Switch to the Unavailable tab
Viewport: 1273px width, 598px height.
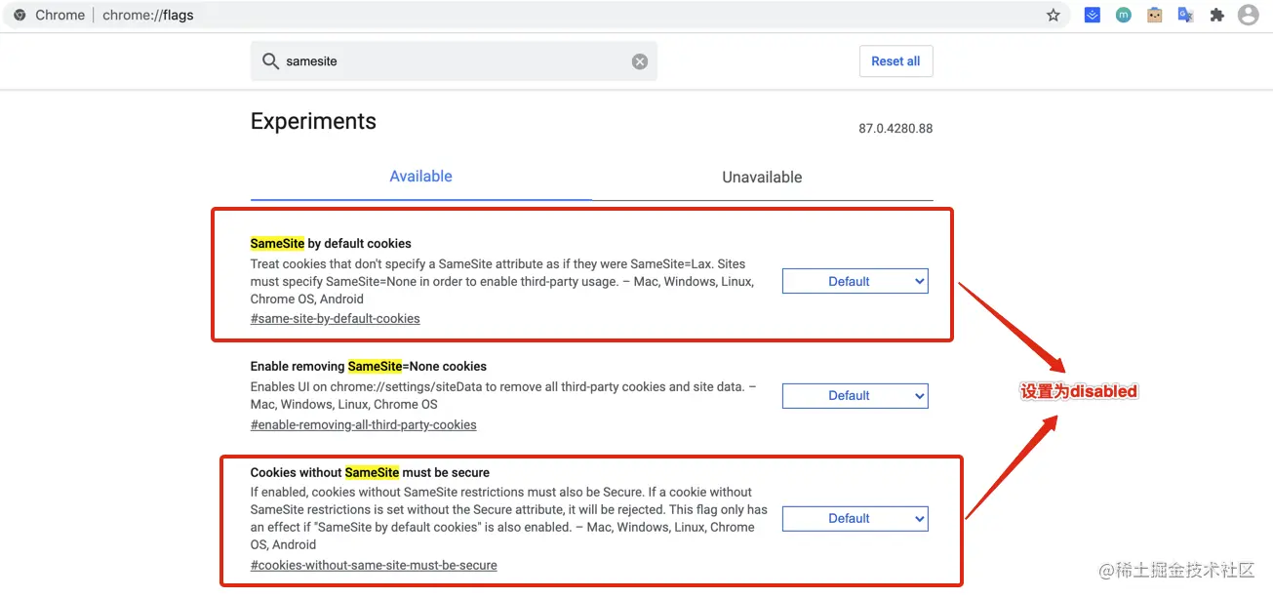(x=762, y=177)
